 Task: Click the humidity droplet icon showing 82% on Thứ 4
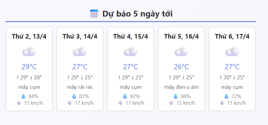pos(125,96)
